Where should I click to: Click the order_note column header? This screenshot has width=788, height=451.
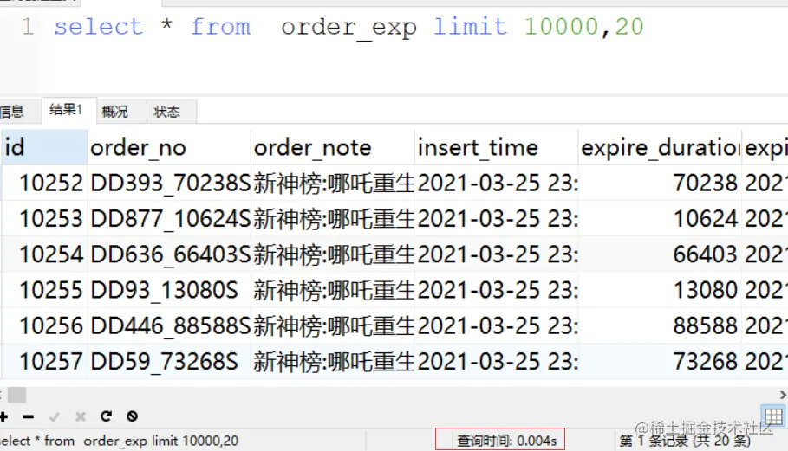tap(333, 147)
